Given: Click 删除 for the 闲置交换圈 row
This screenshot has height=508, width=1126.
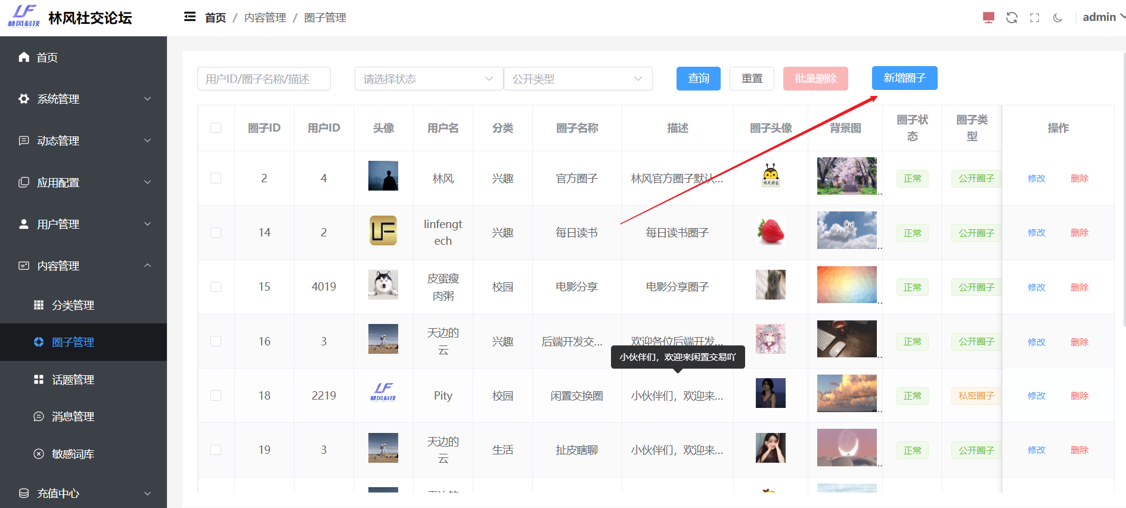Looking at the screenshot, I should point(1080,395).
